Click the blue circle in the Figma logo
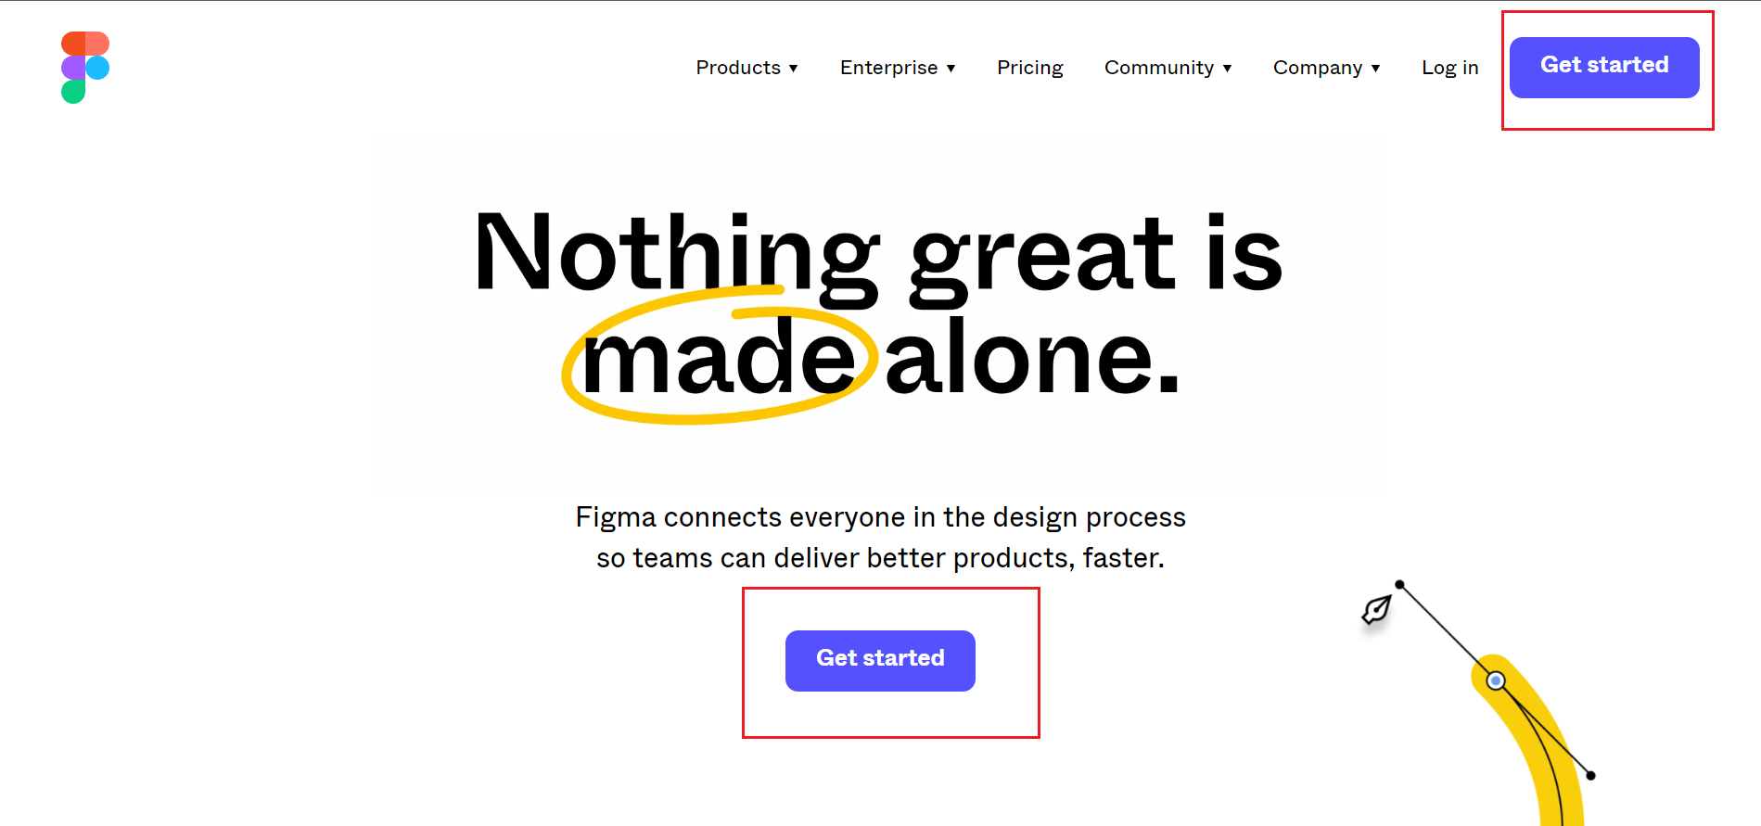The image size is (1761, 826). coord(97,68)
